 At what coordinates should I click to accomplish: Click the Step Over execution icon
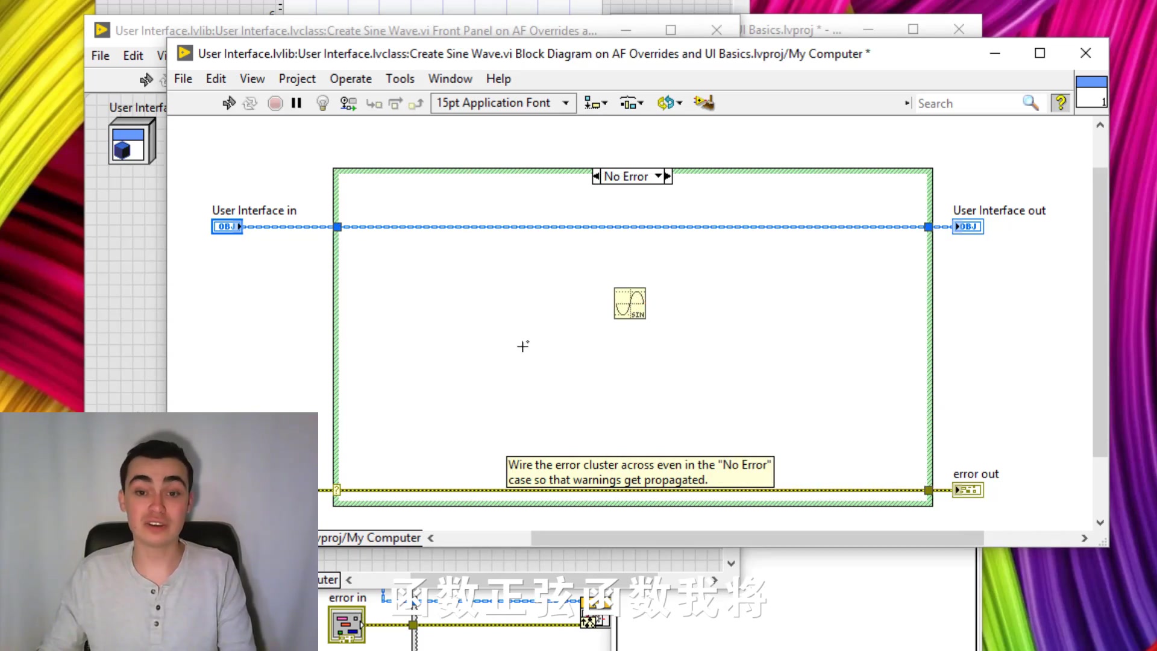395,102
